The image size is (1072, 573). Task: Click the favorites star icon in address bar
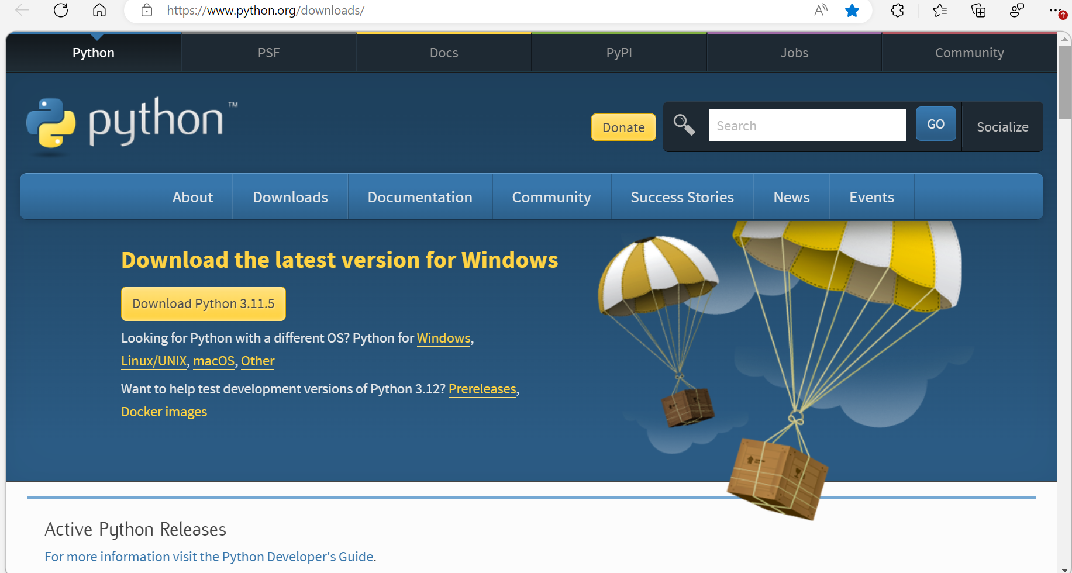click(852, 10)
